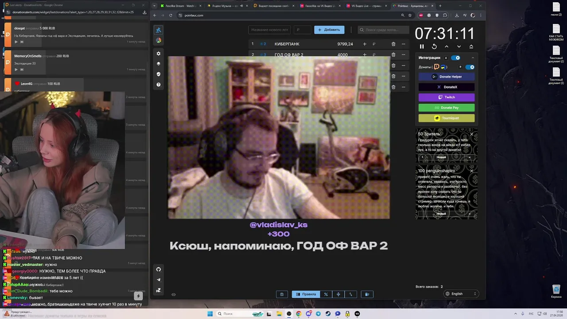Toggle the Донаты switch

470,67
